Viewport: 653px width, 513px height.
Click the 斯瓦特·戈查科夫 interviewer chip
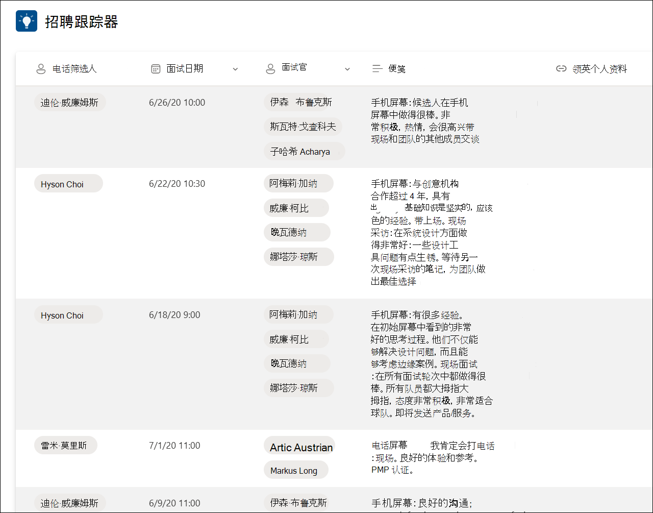coord(303,127)
